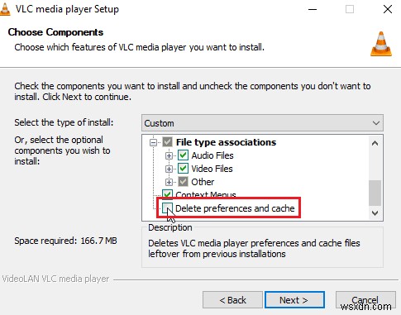Select the File type associations label
The width and height of the screenshot is (401, 315).
pos(226,142)
